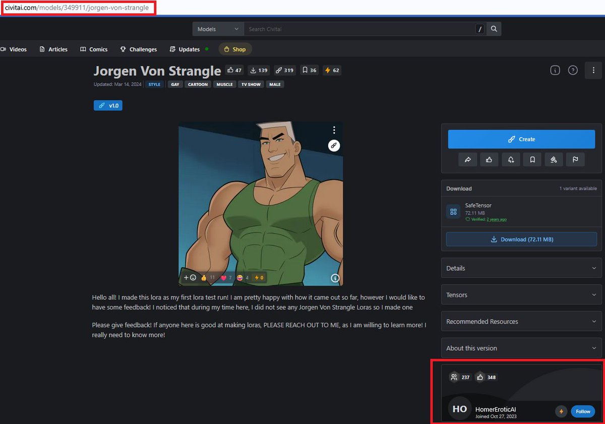Show image info via the i icon
The image size is (605, 424).
[335, 278]
